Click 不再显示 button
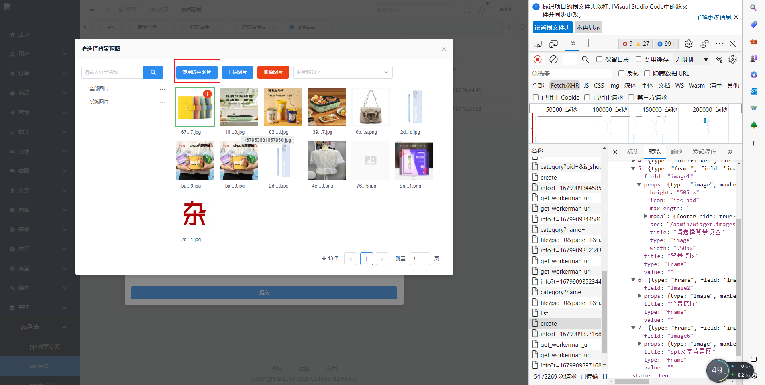Image resolution: width=765 pixels, height=385 pixels. click(588, 27)
